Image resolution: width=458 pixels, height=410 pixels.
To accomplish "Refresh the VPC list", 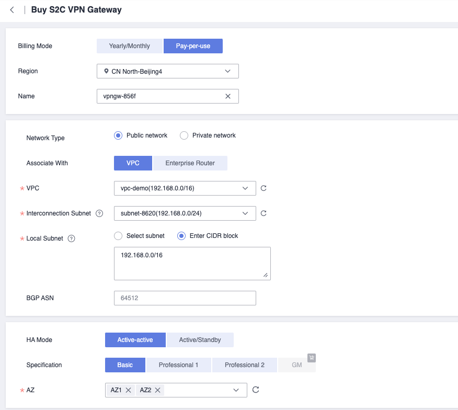I will click(264, 188).
